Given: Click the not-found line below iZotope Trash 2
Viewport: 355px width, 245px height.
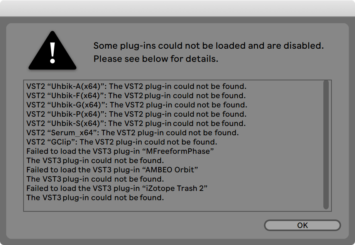Looking at the screenshot, I should (95, 197).
